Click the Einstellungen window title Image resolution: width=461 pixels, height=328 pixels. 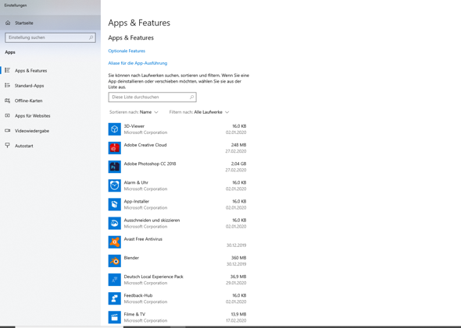click(16, 5)
